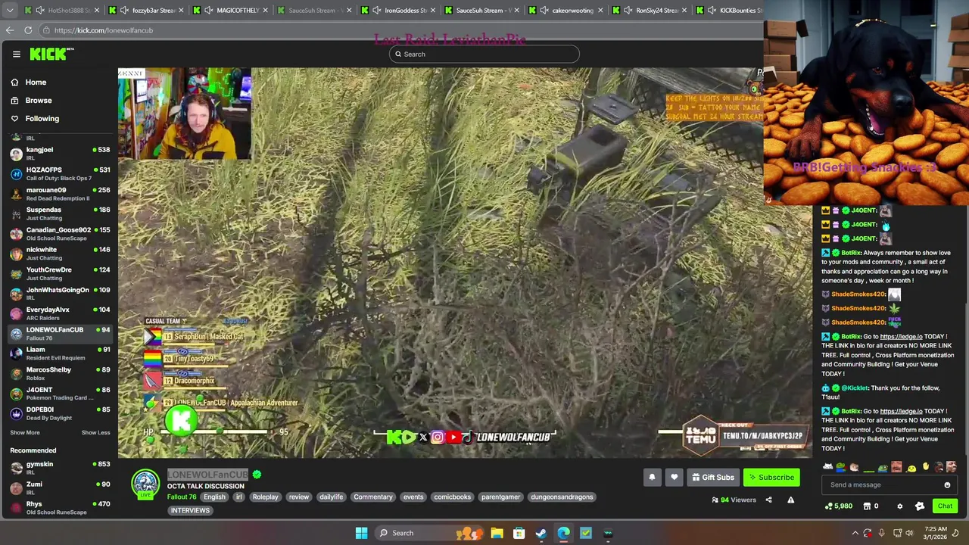Image resolution: width=969 pixels, height=545 pixels.
Task: Switch to the first SauceSuh Stream tab
Action: (x=314, y=11)
